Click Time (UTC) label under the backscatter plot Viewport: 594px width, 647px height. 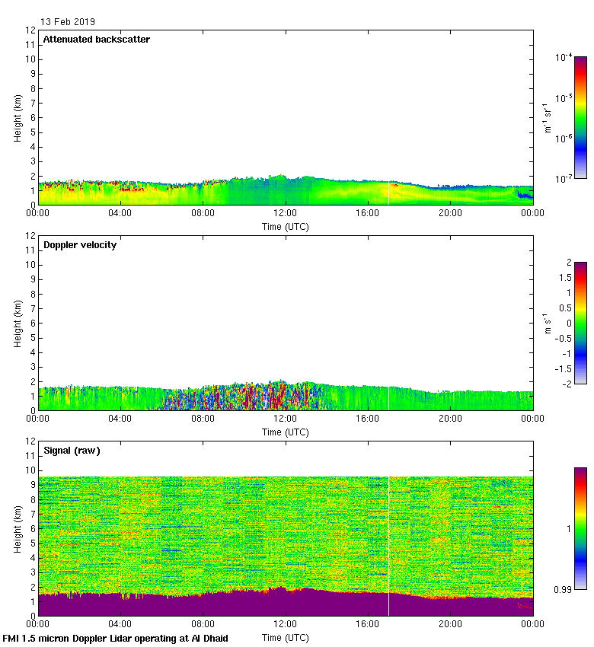286,226
